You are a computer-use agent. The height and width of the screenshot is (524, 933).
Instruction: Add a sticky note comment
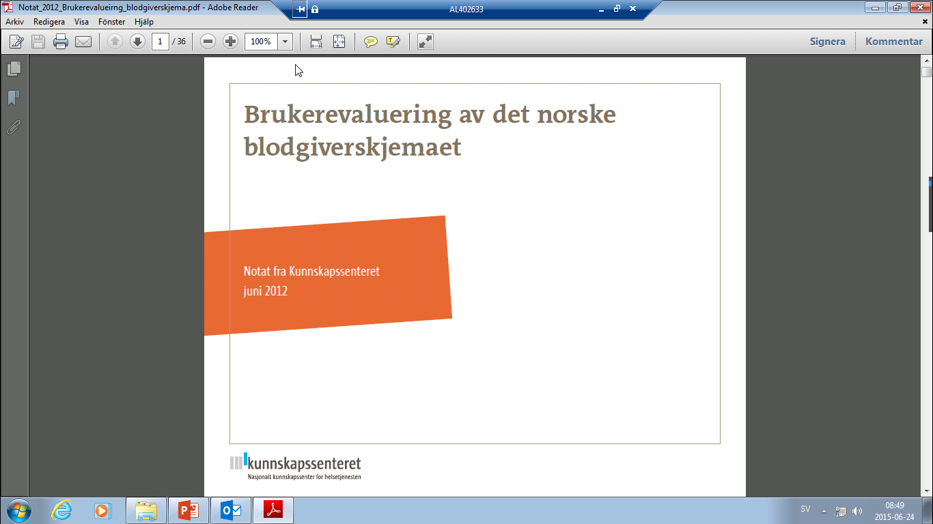coord(370,42)
